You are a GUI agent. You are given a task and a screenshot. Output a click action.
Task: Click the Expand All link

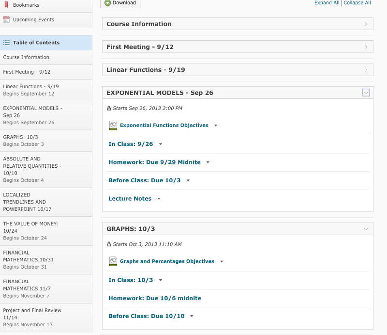[x=327, y=3]
